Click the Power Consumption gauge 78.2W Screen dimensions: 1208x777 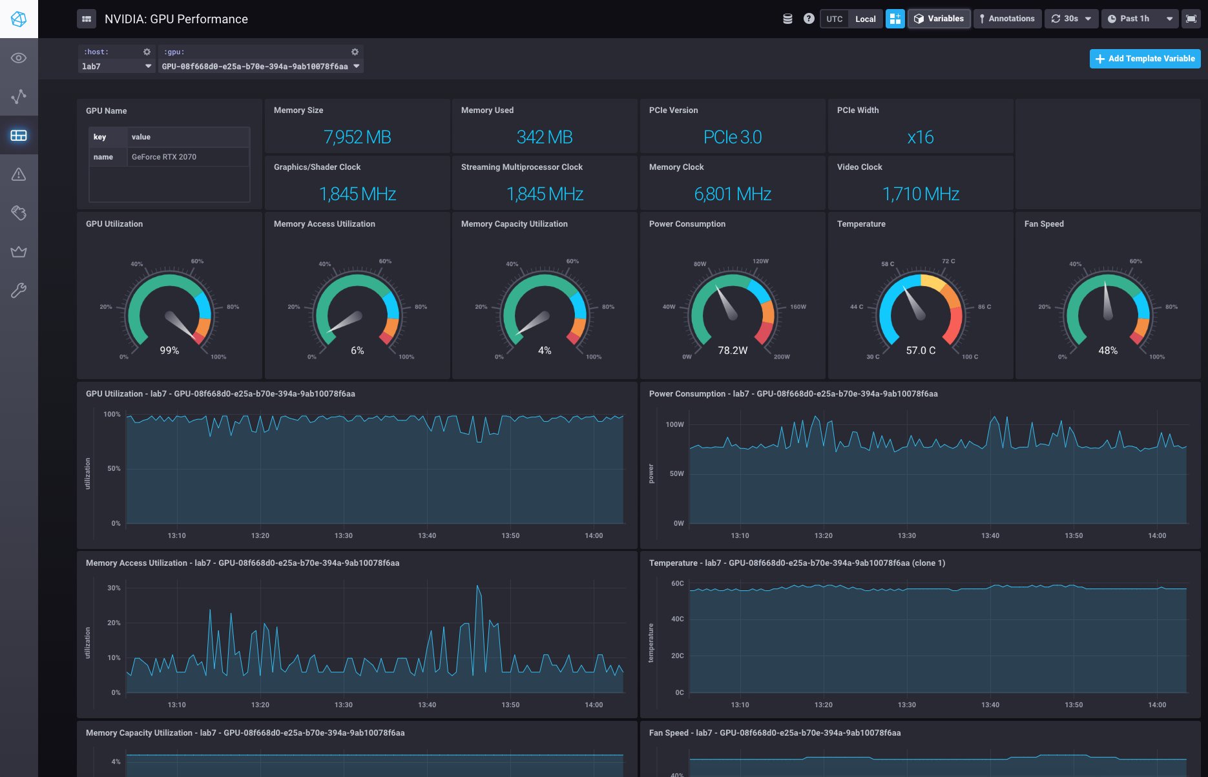pos(733,310)
